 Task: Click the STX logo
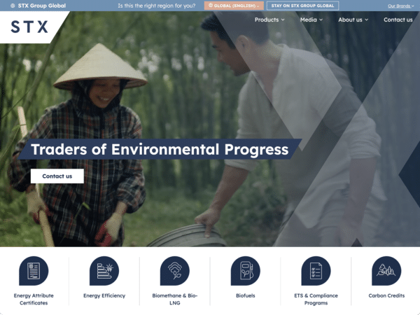click(x=29, y=27)
